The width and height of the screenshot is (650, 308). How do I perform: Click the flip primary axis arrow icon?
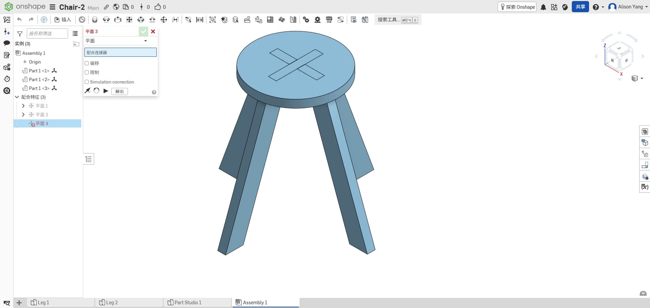click(87, 91)
